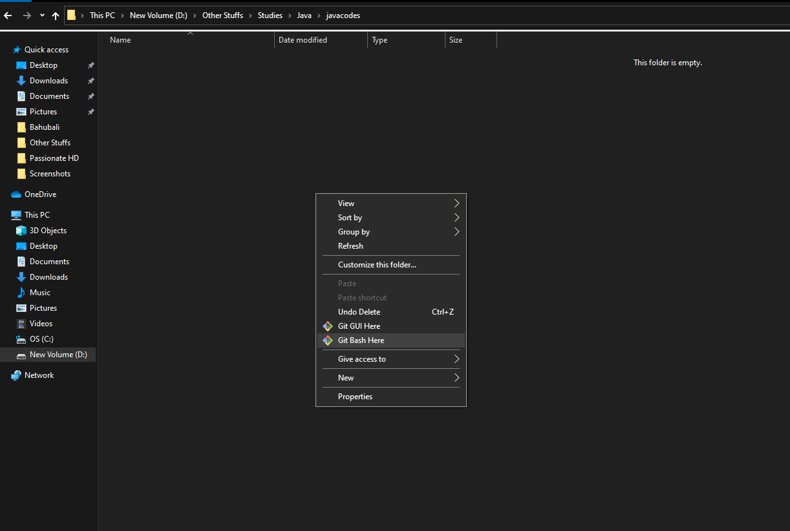Sort by Size column header
790x531 pixels.
(456, 40)
